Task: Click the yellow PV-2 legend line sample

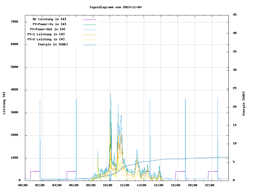Action: [90, 40]
